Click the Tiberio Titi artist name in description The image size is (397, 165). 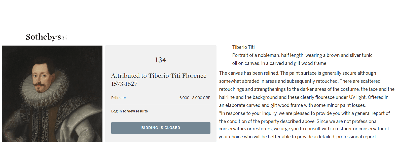(x=243, y=47)
